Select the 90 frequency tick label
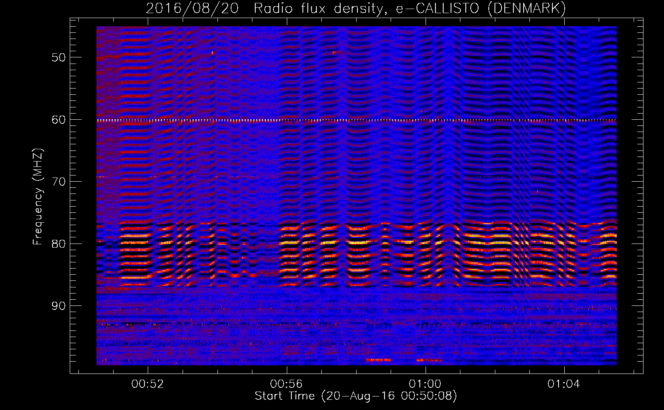664x410 pixels. point(59,306)
